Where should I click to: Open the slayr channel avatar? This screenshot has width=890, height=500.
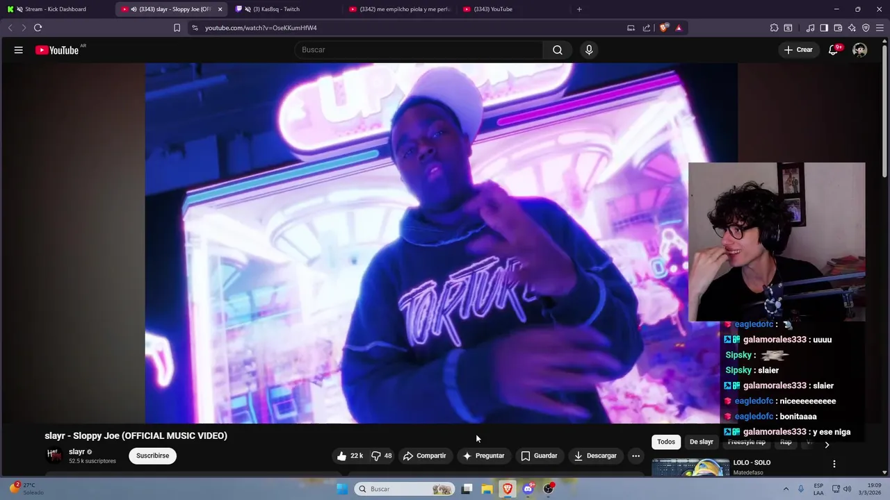[x=54, y=456]
